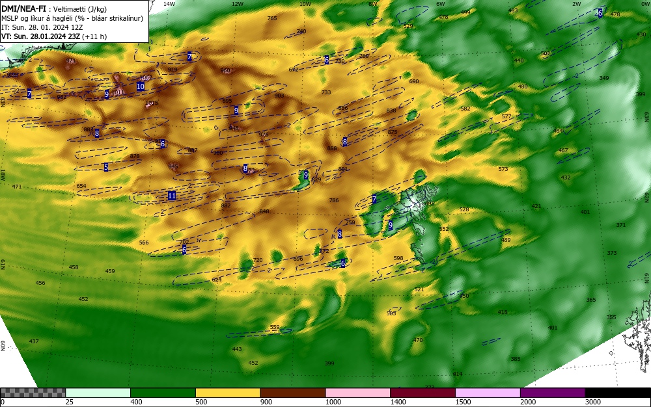The width and height of the screenshot is (651, 407).
Task: Click the map value '432'
Action: click(x=566, y=177)
